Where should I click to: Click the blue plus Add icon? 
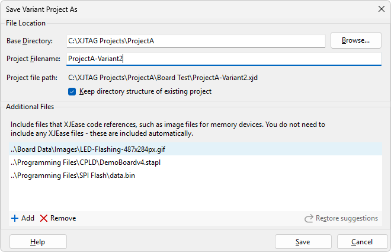pyautogui.click(x=14, y=218)
